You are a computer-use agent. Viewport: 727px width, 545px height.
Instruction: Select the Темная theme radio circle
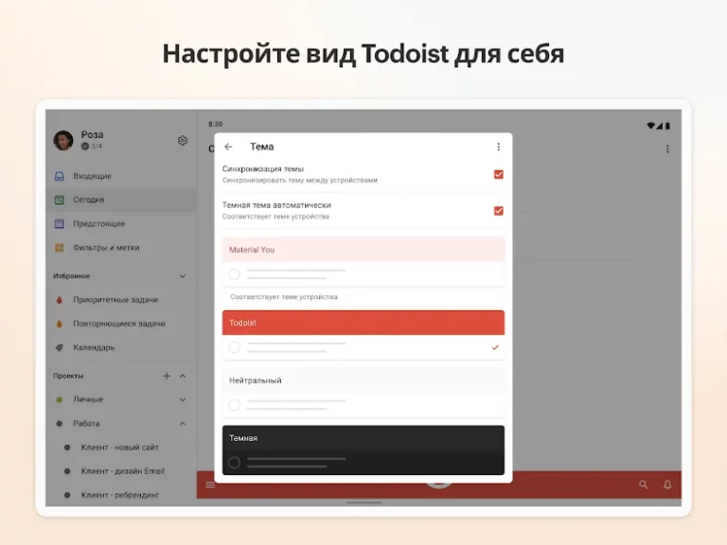click(234, 463)
